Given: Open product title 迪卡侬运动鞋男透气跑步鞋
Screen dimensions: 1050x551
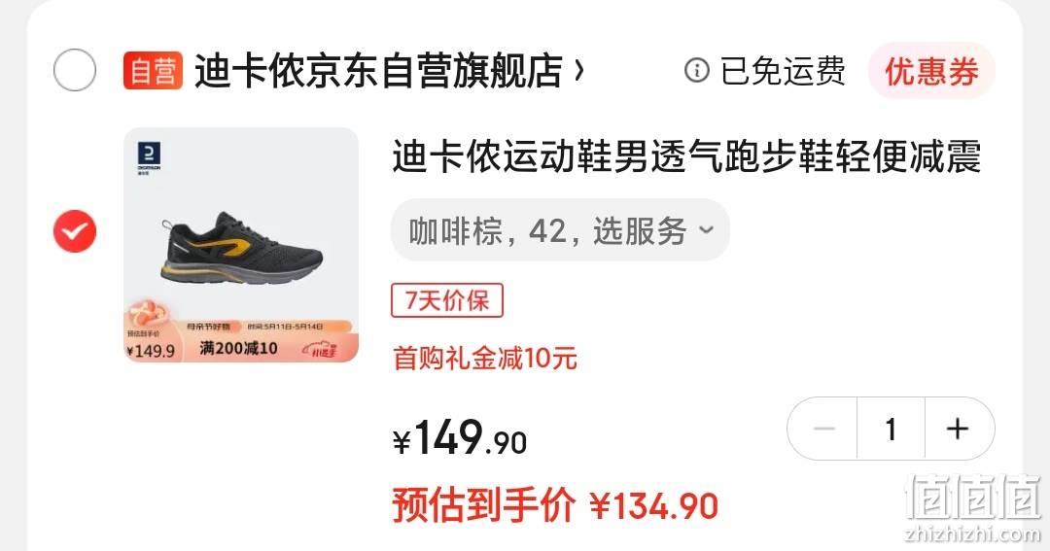Looking at the screenshot, I should (x=687, y=156).
